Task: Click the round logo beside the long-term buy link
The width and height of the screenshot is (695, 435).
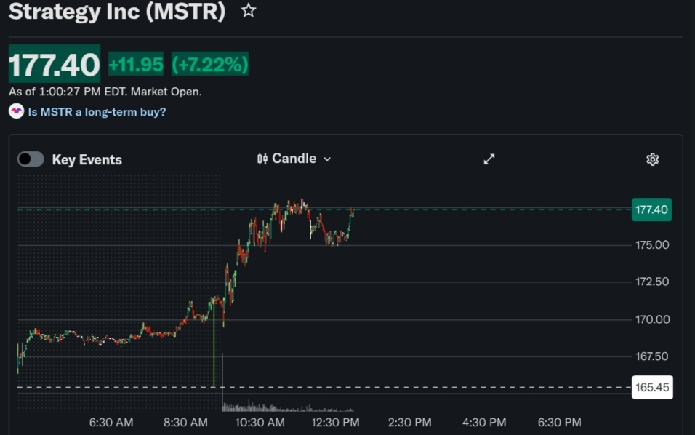Action: pyautogui.click(x=17, y=111)
